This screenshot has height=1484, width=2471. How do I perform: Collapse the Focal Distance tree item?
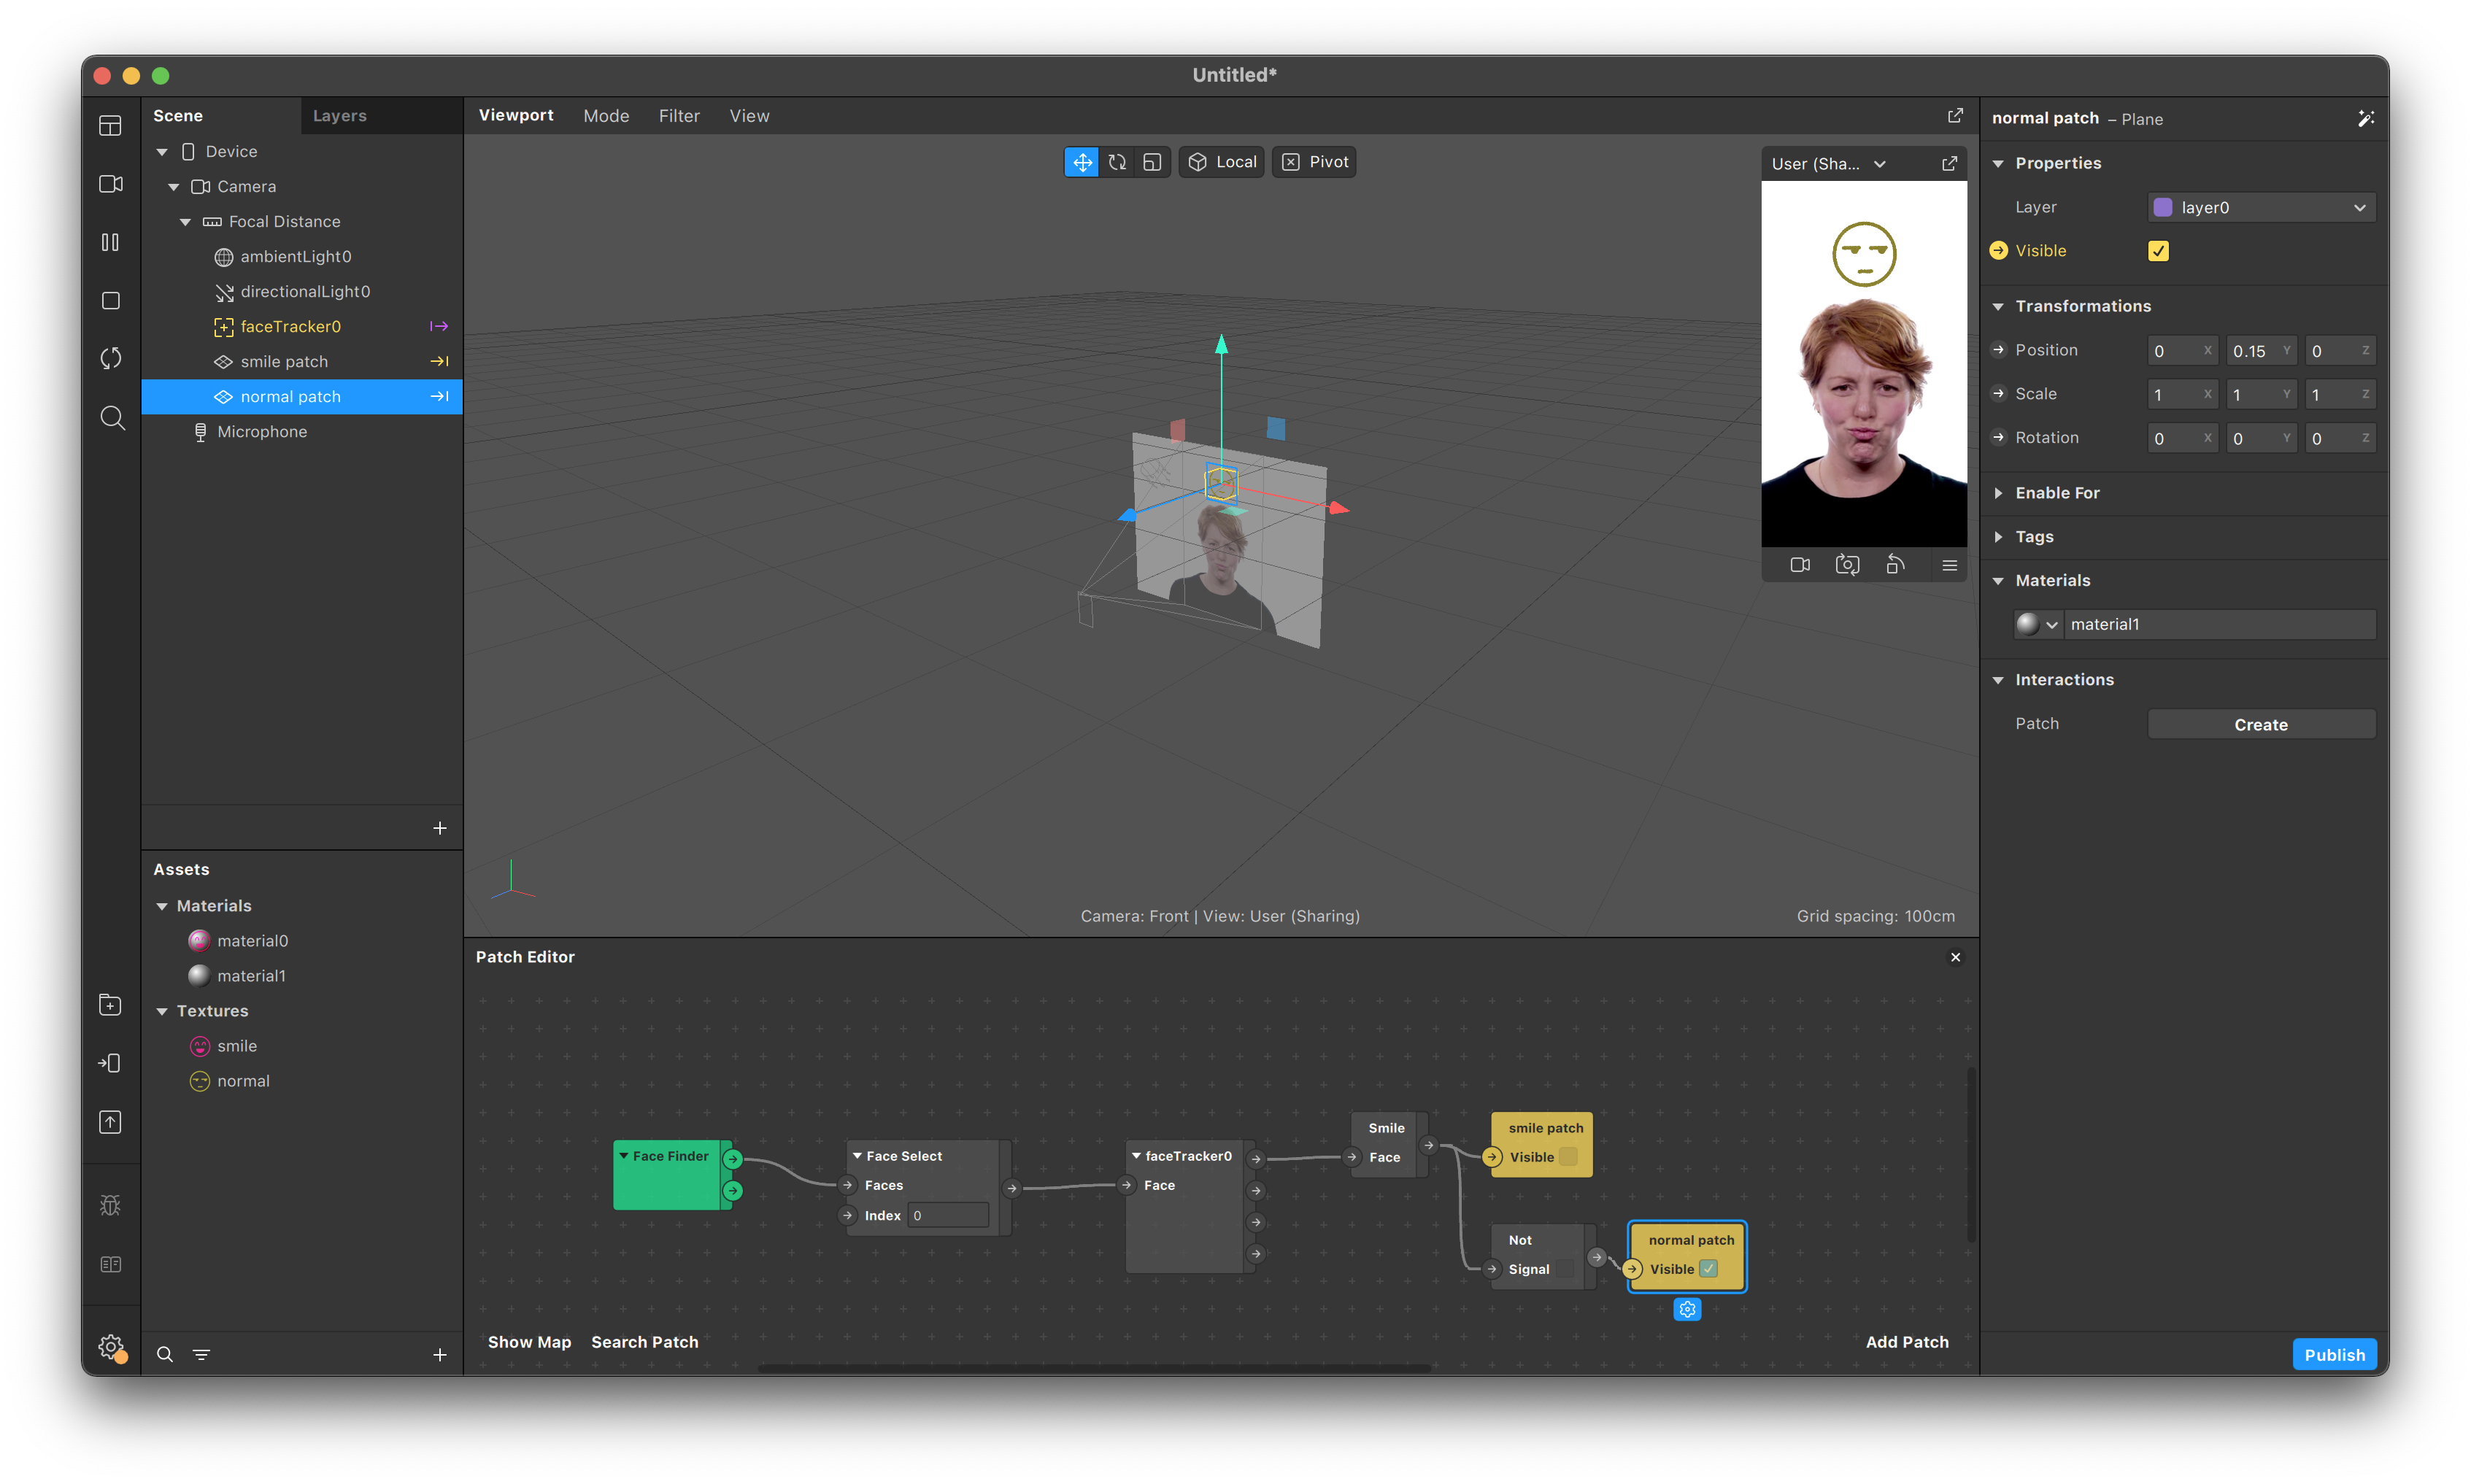coord(185,222)
